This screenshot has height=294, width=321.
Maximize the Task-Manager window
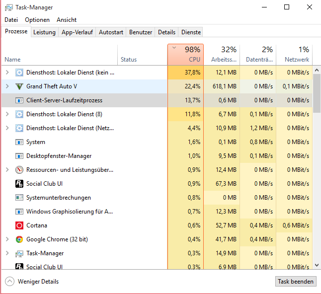click(287, 7)
